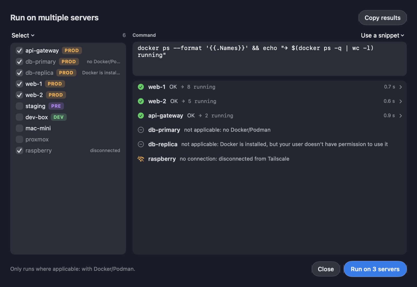The image size is (417, 287).
Task: Click the 'disconnected' status beside raspberry
Action: (x=105, y=151)
